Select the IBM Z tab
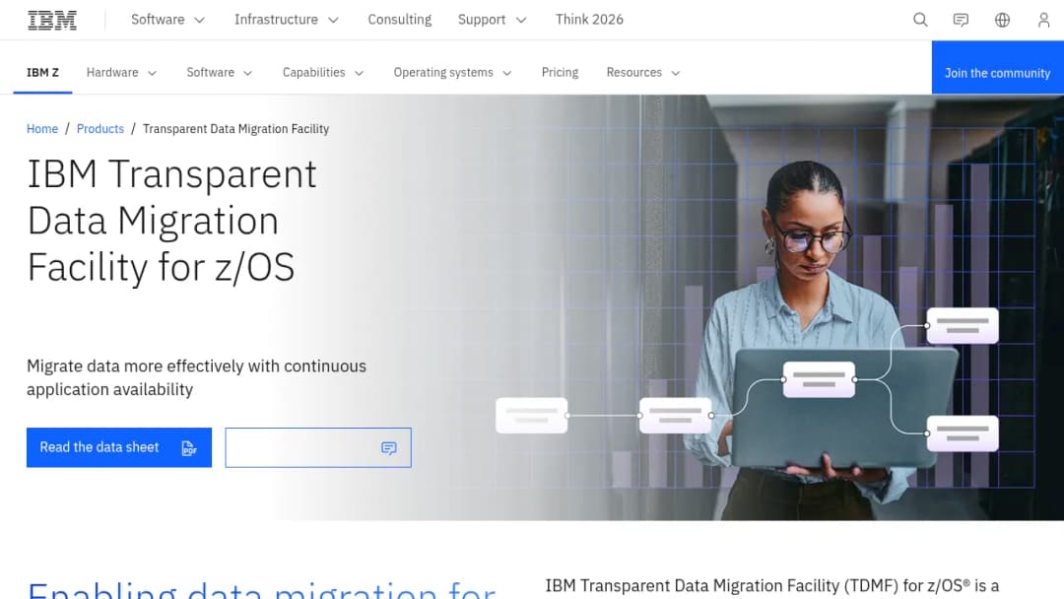The width and height of the screenshot is (1064, 599). tap(42, 73)
